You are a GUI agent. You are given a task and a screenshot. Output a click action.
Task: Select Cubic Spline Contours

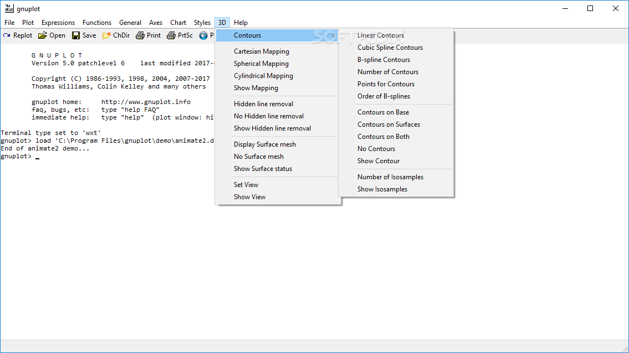coord(396,47)
